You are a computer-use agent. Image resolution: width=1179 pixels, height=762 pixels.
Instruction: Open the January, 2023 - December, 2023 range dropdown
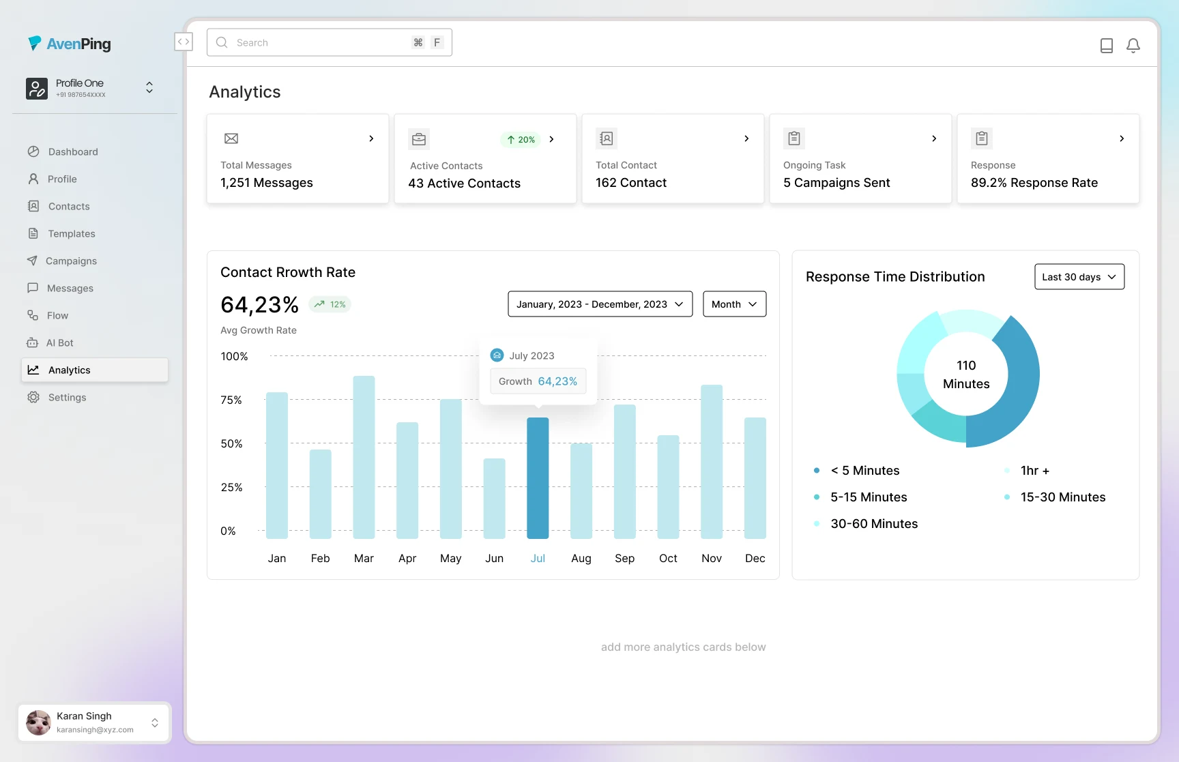click(x=600, y=304)
